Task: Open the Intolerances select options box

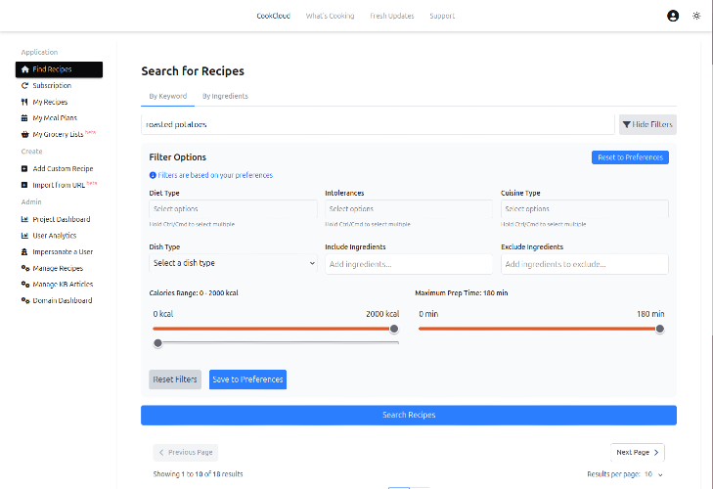Action: pyautogui.click(x=409, y=209)
